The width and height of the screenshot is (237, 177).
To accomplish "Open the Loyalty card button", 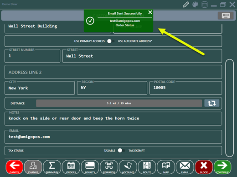I will [90, 167].
